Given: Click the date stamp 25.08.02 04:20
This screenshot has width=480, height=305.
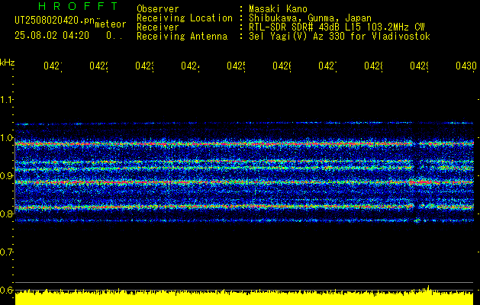Looking at the screenshot, I should (52, 36).
